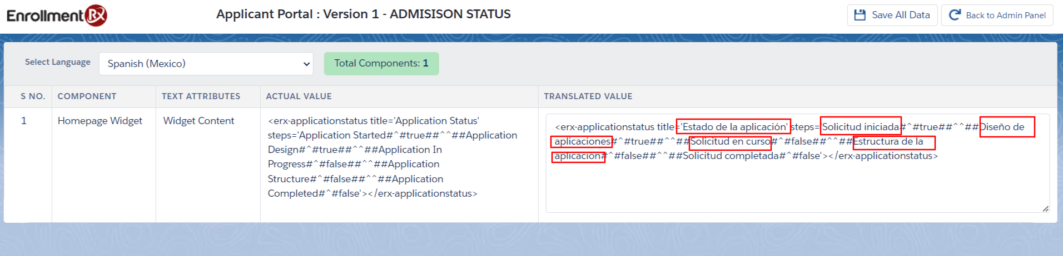Image resolution: width=1063 pixels, height=256 pixels.
Task: Click the Total Components badge
Action: point(381,63)
